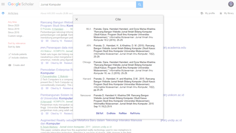Choose the RefMan export option
The image size is (236, 133).
[x=123, y=113]
